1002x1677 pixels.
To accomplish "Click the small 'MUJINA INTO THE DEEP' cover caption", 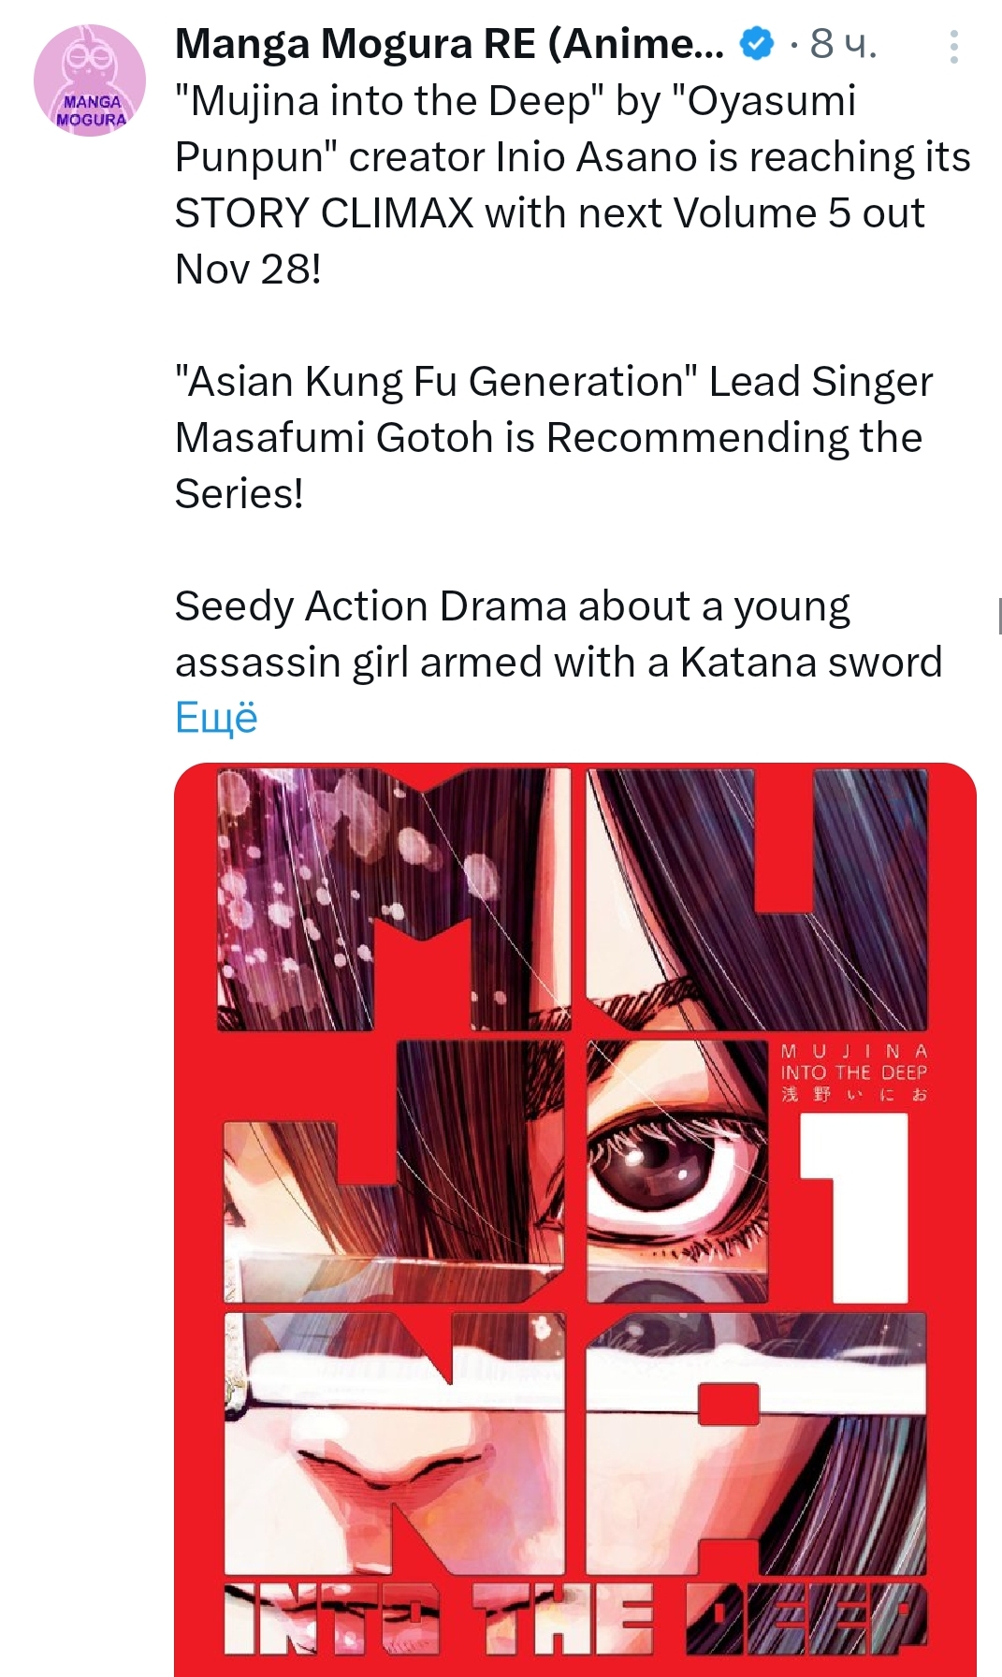I will coord(853,1061).
